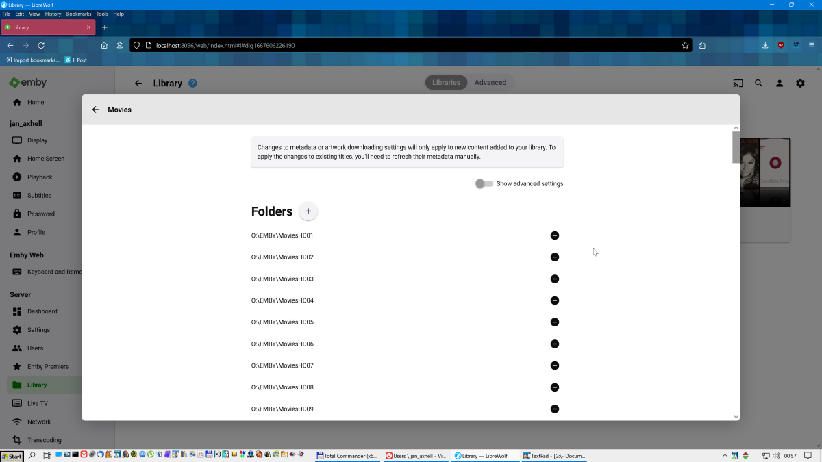The height and width of the screenshot is (462, 822).
Task: Open the File menu
Action: pyautogui.click(x=7, y=14)
